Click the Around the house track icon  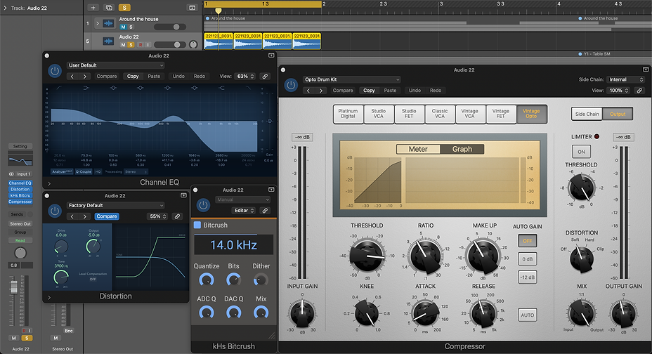click(x=108, y=23)
